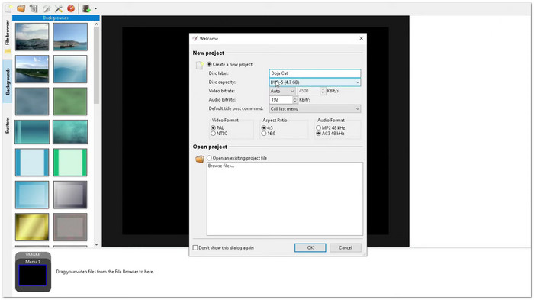Screen dimensions: 534x300
Task: Select AC3 48 kHz audio format
Action: point(318,134)
